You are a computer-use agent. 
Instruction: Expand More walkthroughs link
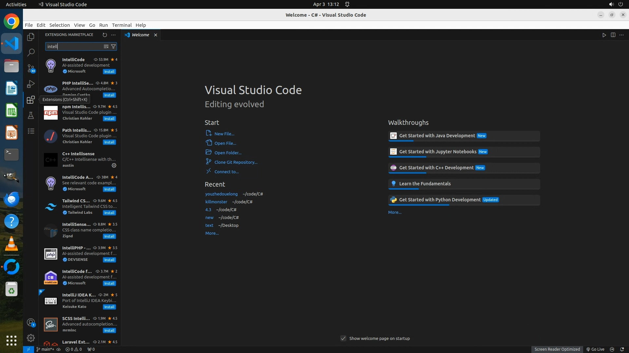tap(395, 212)
